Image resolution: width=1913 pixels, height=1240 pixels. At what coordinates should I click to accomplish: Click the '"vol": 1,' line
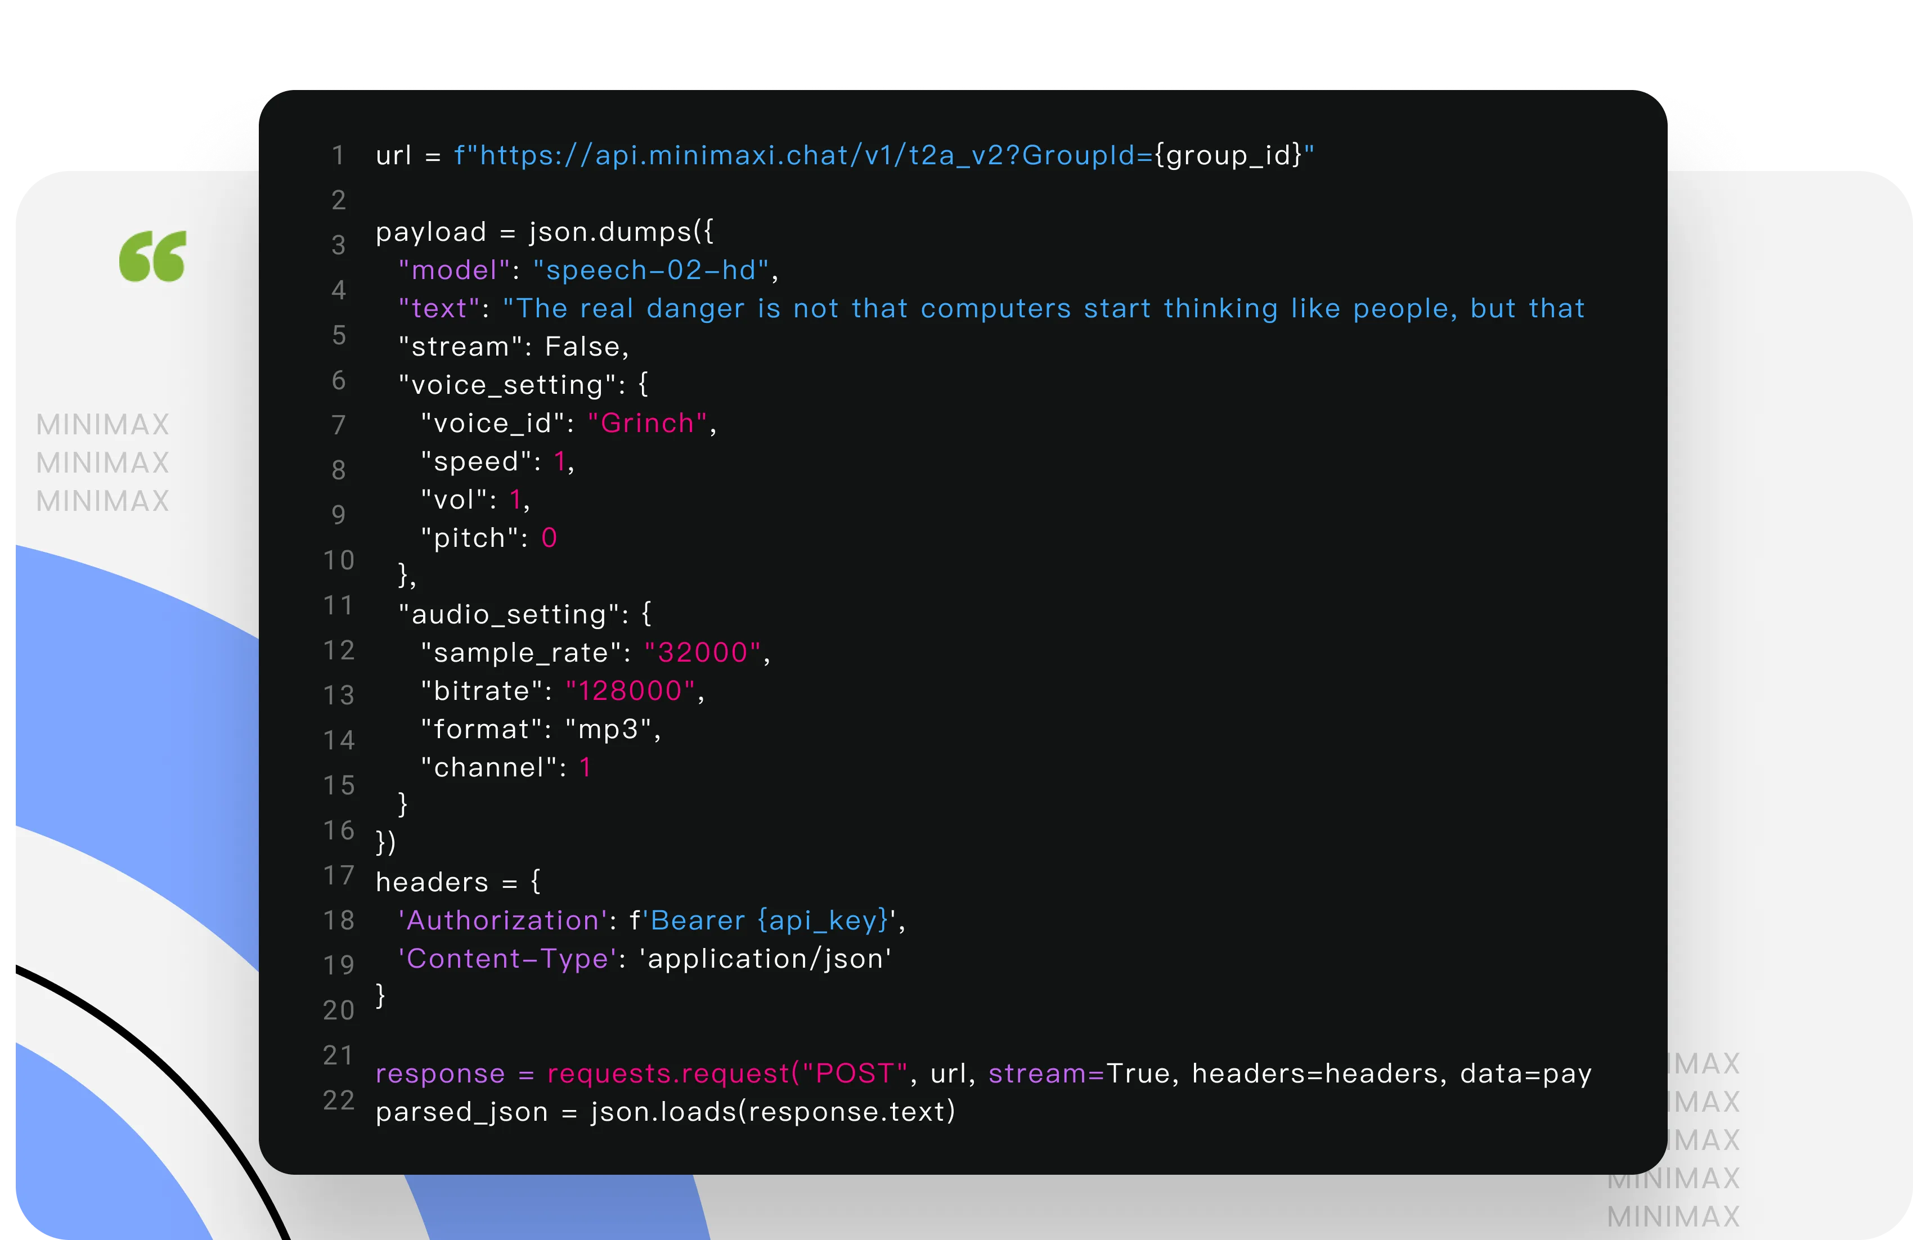(x=475, y=500)
